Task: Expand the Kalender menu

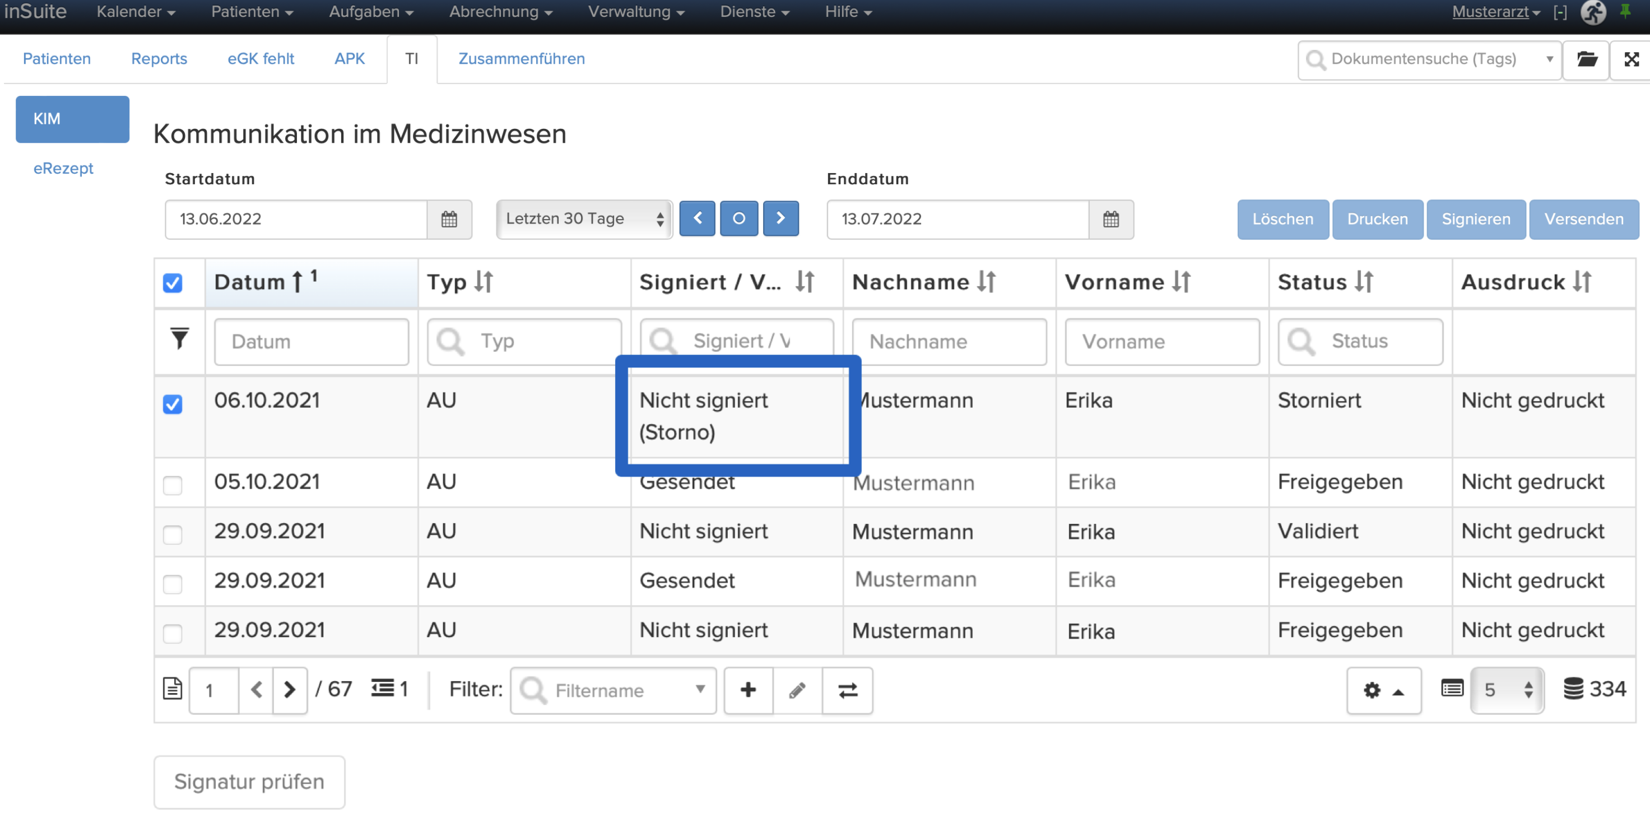Action: tap(136, 12)
